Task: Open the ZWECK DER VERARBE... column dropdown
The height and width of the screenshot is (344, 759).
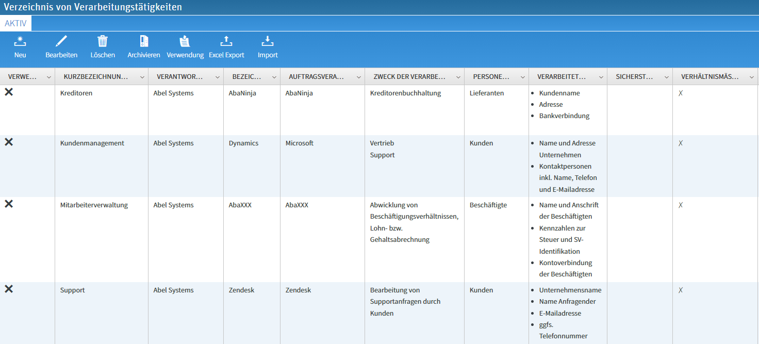Action: 458,77
